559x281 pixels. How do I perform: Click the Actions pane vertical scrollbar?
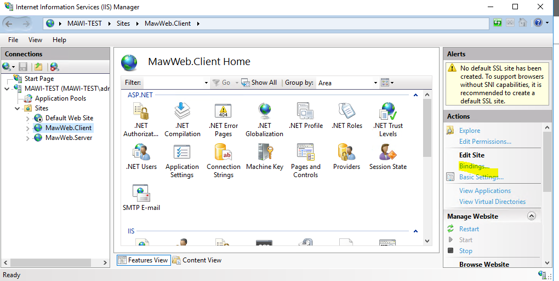click(x=547, y=161)
